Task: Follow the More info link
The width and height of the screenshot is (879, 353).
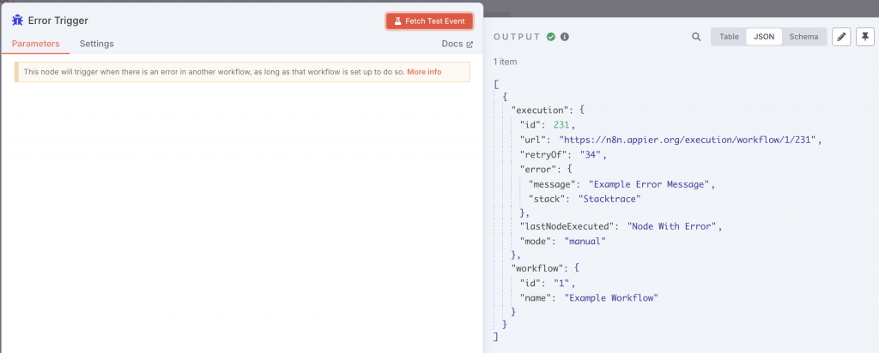Action: click(424, 72)
